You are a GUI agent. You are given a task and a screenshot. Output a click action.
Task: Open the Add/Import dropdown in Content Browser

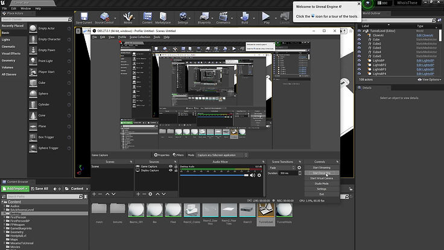pyautogui.click(x=15, y=189)
